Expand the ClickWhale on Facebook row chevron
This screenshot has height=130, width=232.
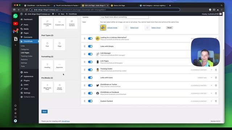(211, 93)
